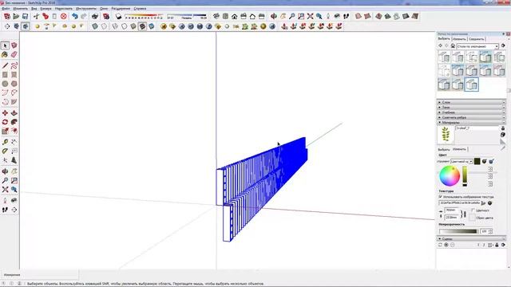This screenshot has width=511, height=287.
Task: Select the Shaded with Textures style icon
Action: [142, 26]
